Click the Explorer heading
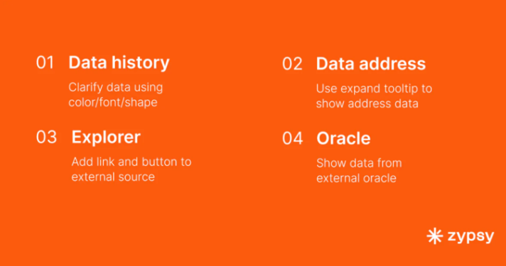Image resolution: width=506 pixels, height=266 pixels. 106,138
